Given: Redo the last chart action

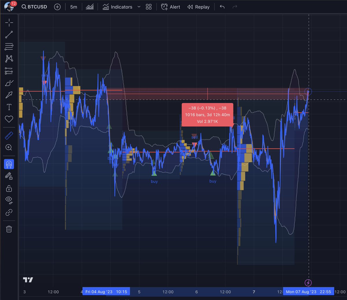Looking at the screenshot, I should click(x=235, y=7).
